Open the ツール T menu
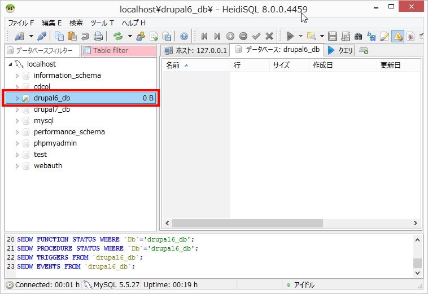Viewport: 428px width, 294px height. tap(102, 23)
